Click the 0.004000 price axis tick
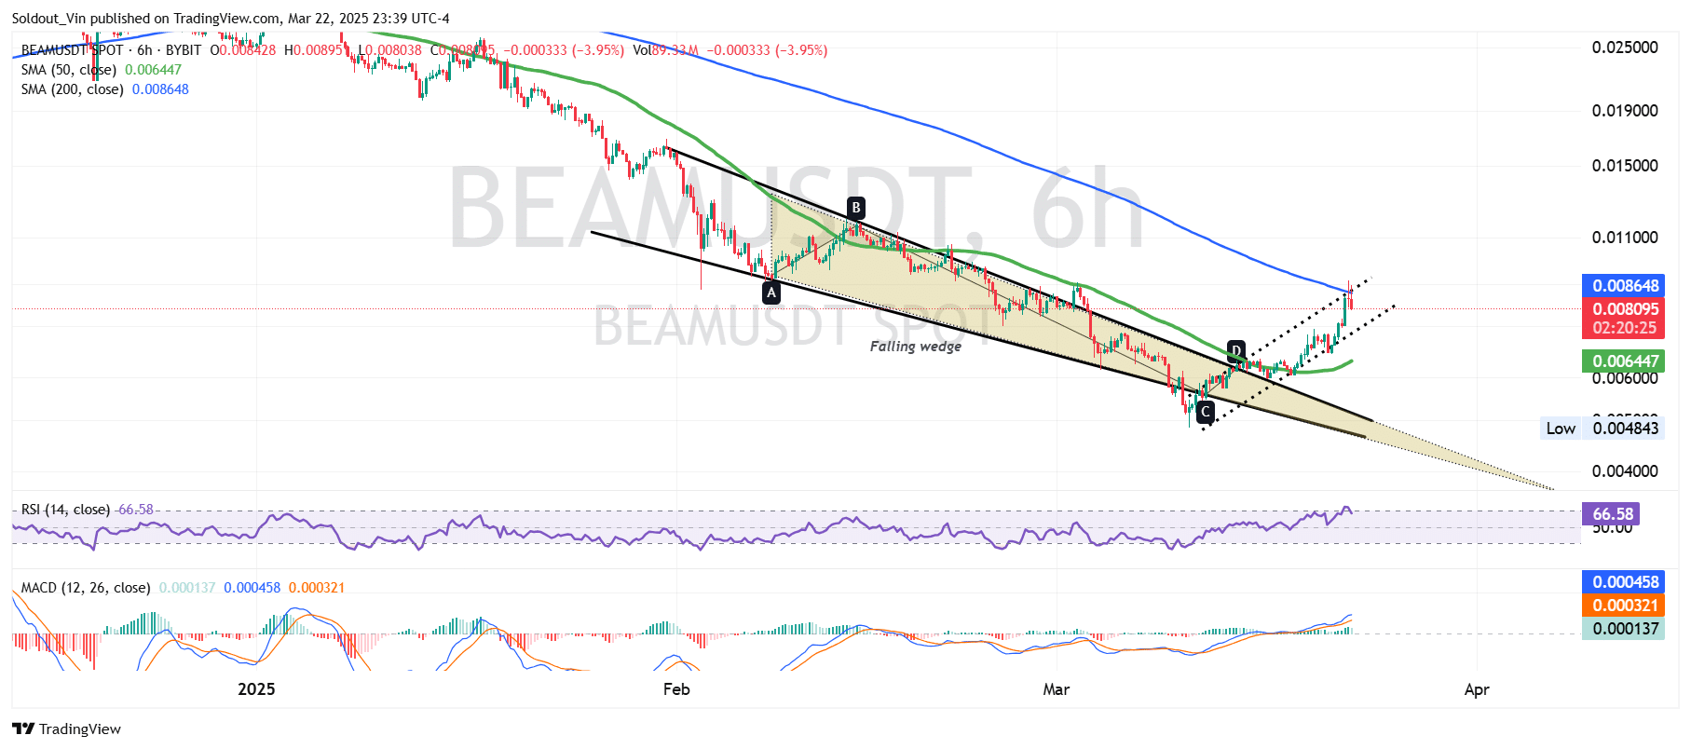Screen dimensions: 1691x749 click(x=1625, y=471)
